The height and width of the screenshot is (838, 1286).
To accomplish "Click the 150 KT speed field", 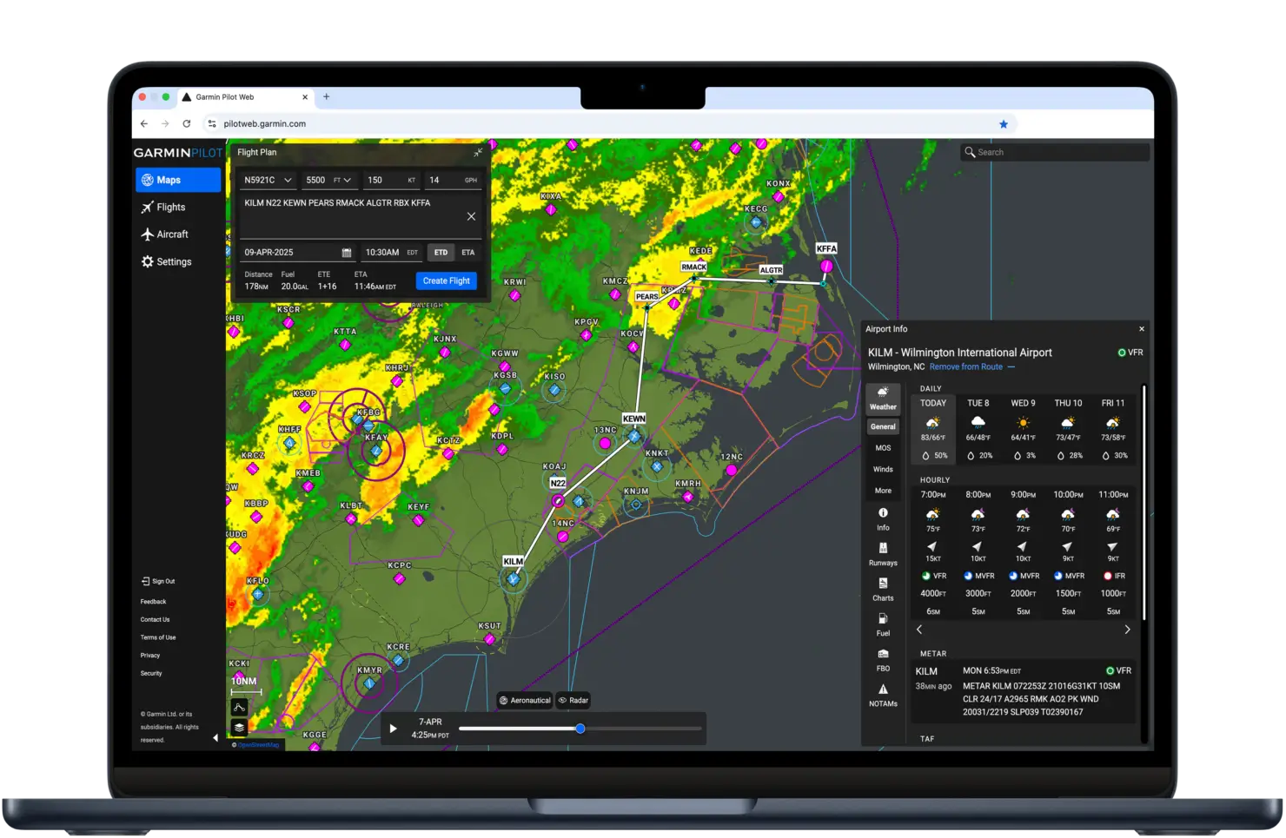I will [x=391, y=180].
